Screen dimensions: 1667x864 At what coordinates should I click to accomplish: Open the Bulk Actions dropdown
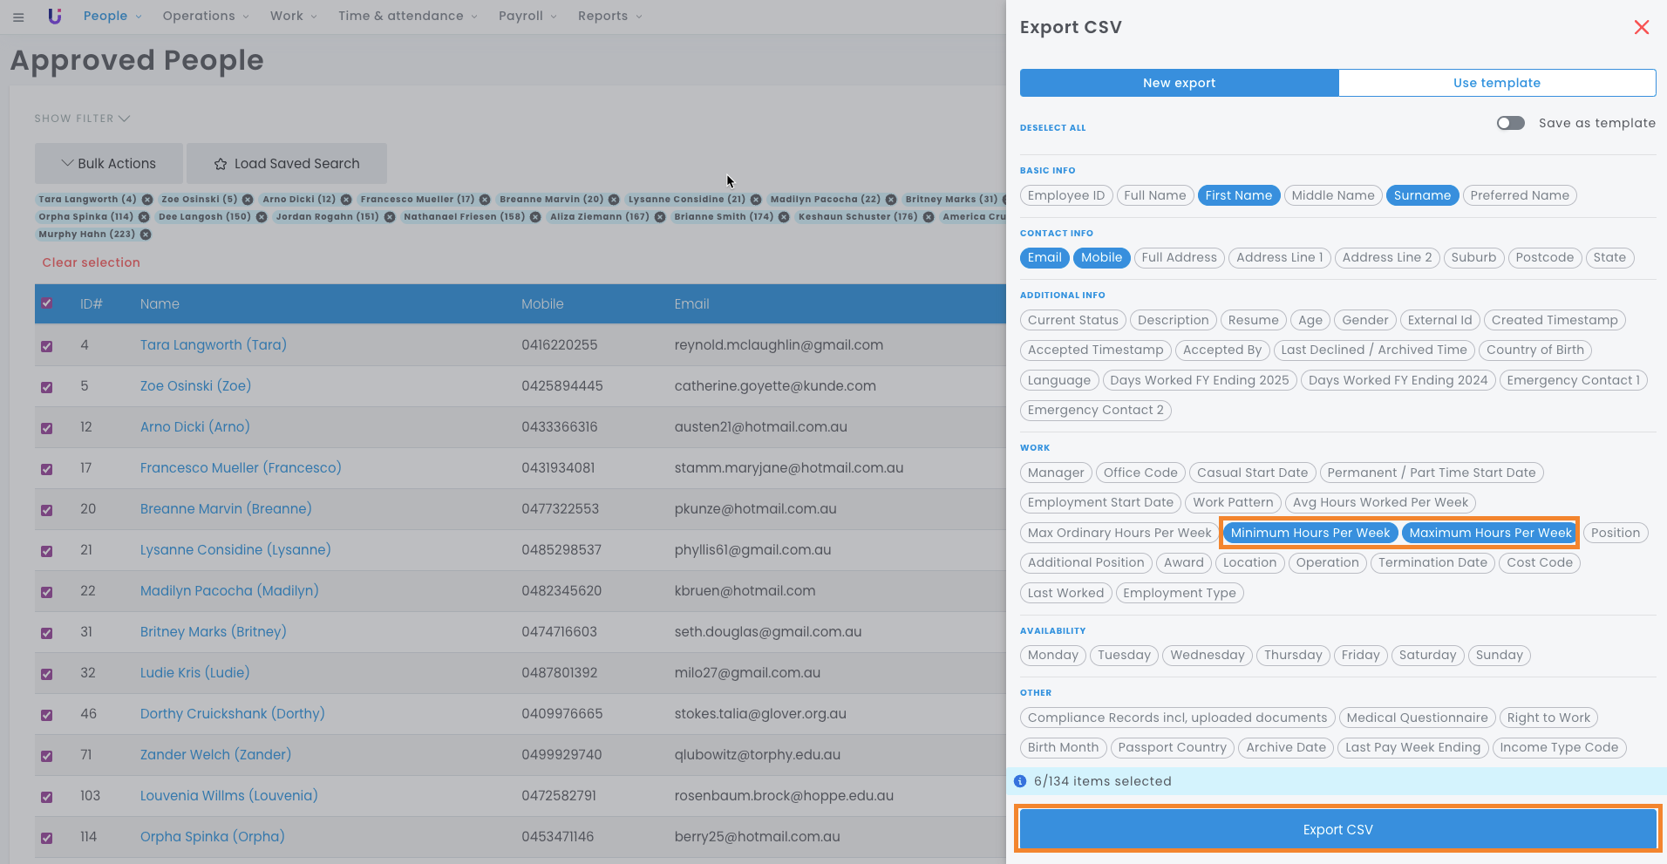109,164
